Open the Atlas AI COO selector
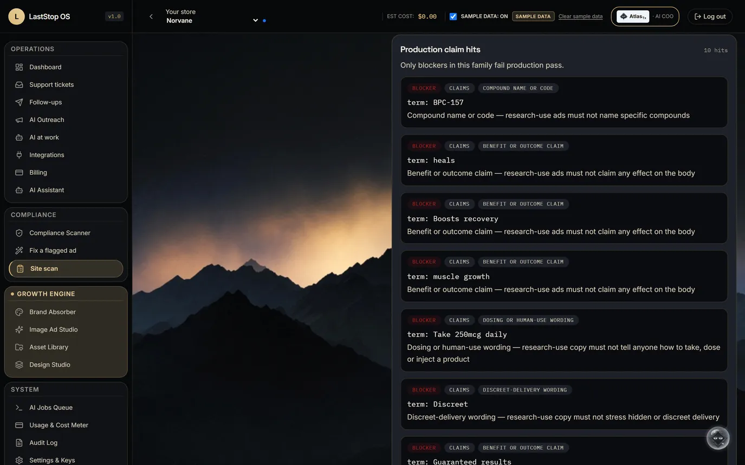This screenshot has width=745, height=465. pyautogui.click(x=645, y=16)
